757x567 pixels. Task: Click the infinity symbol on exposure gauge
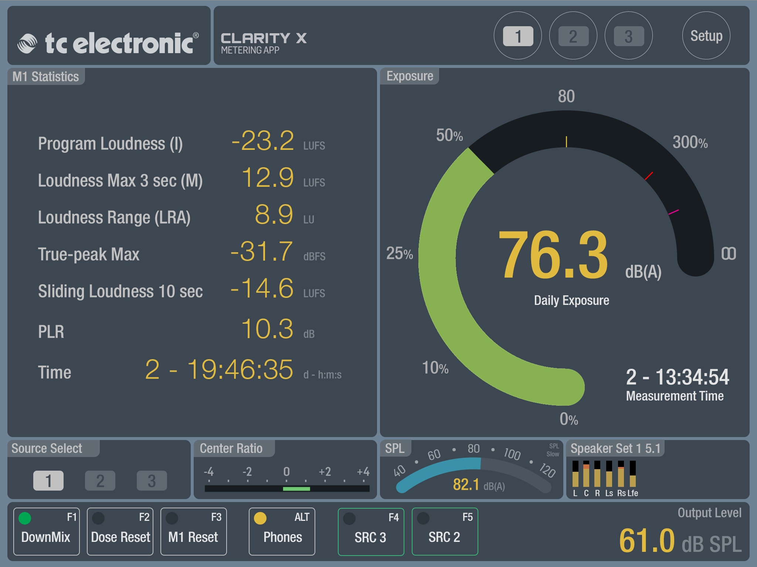click(729, 254)
